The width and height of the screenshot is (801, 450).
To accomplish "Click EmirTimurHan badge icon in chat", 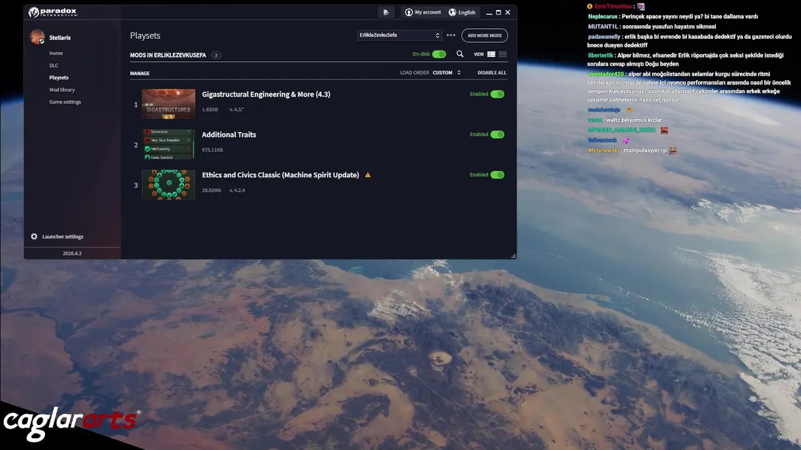I will pyautogui.click(x=590, y=6).
